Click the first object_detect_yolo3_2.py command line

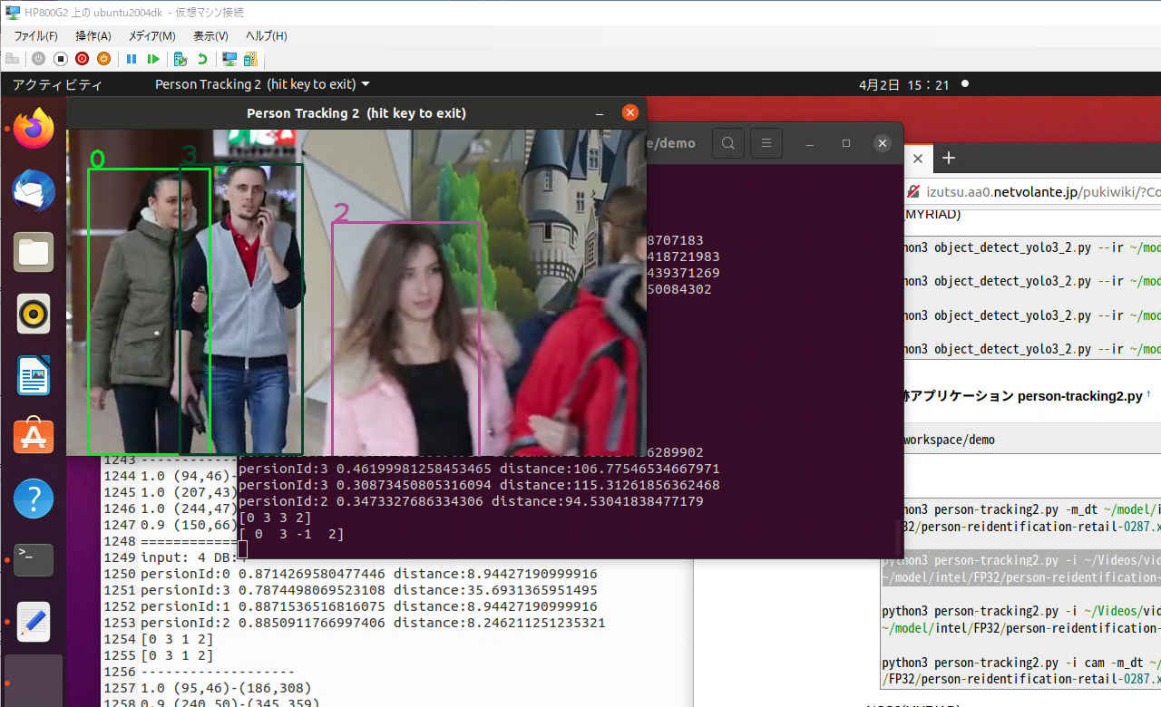click(x=1032, y=247)
